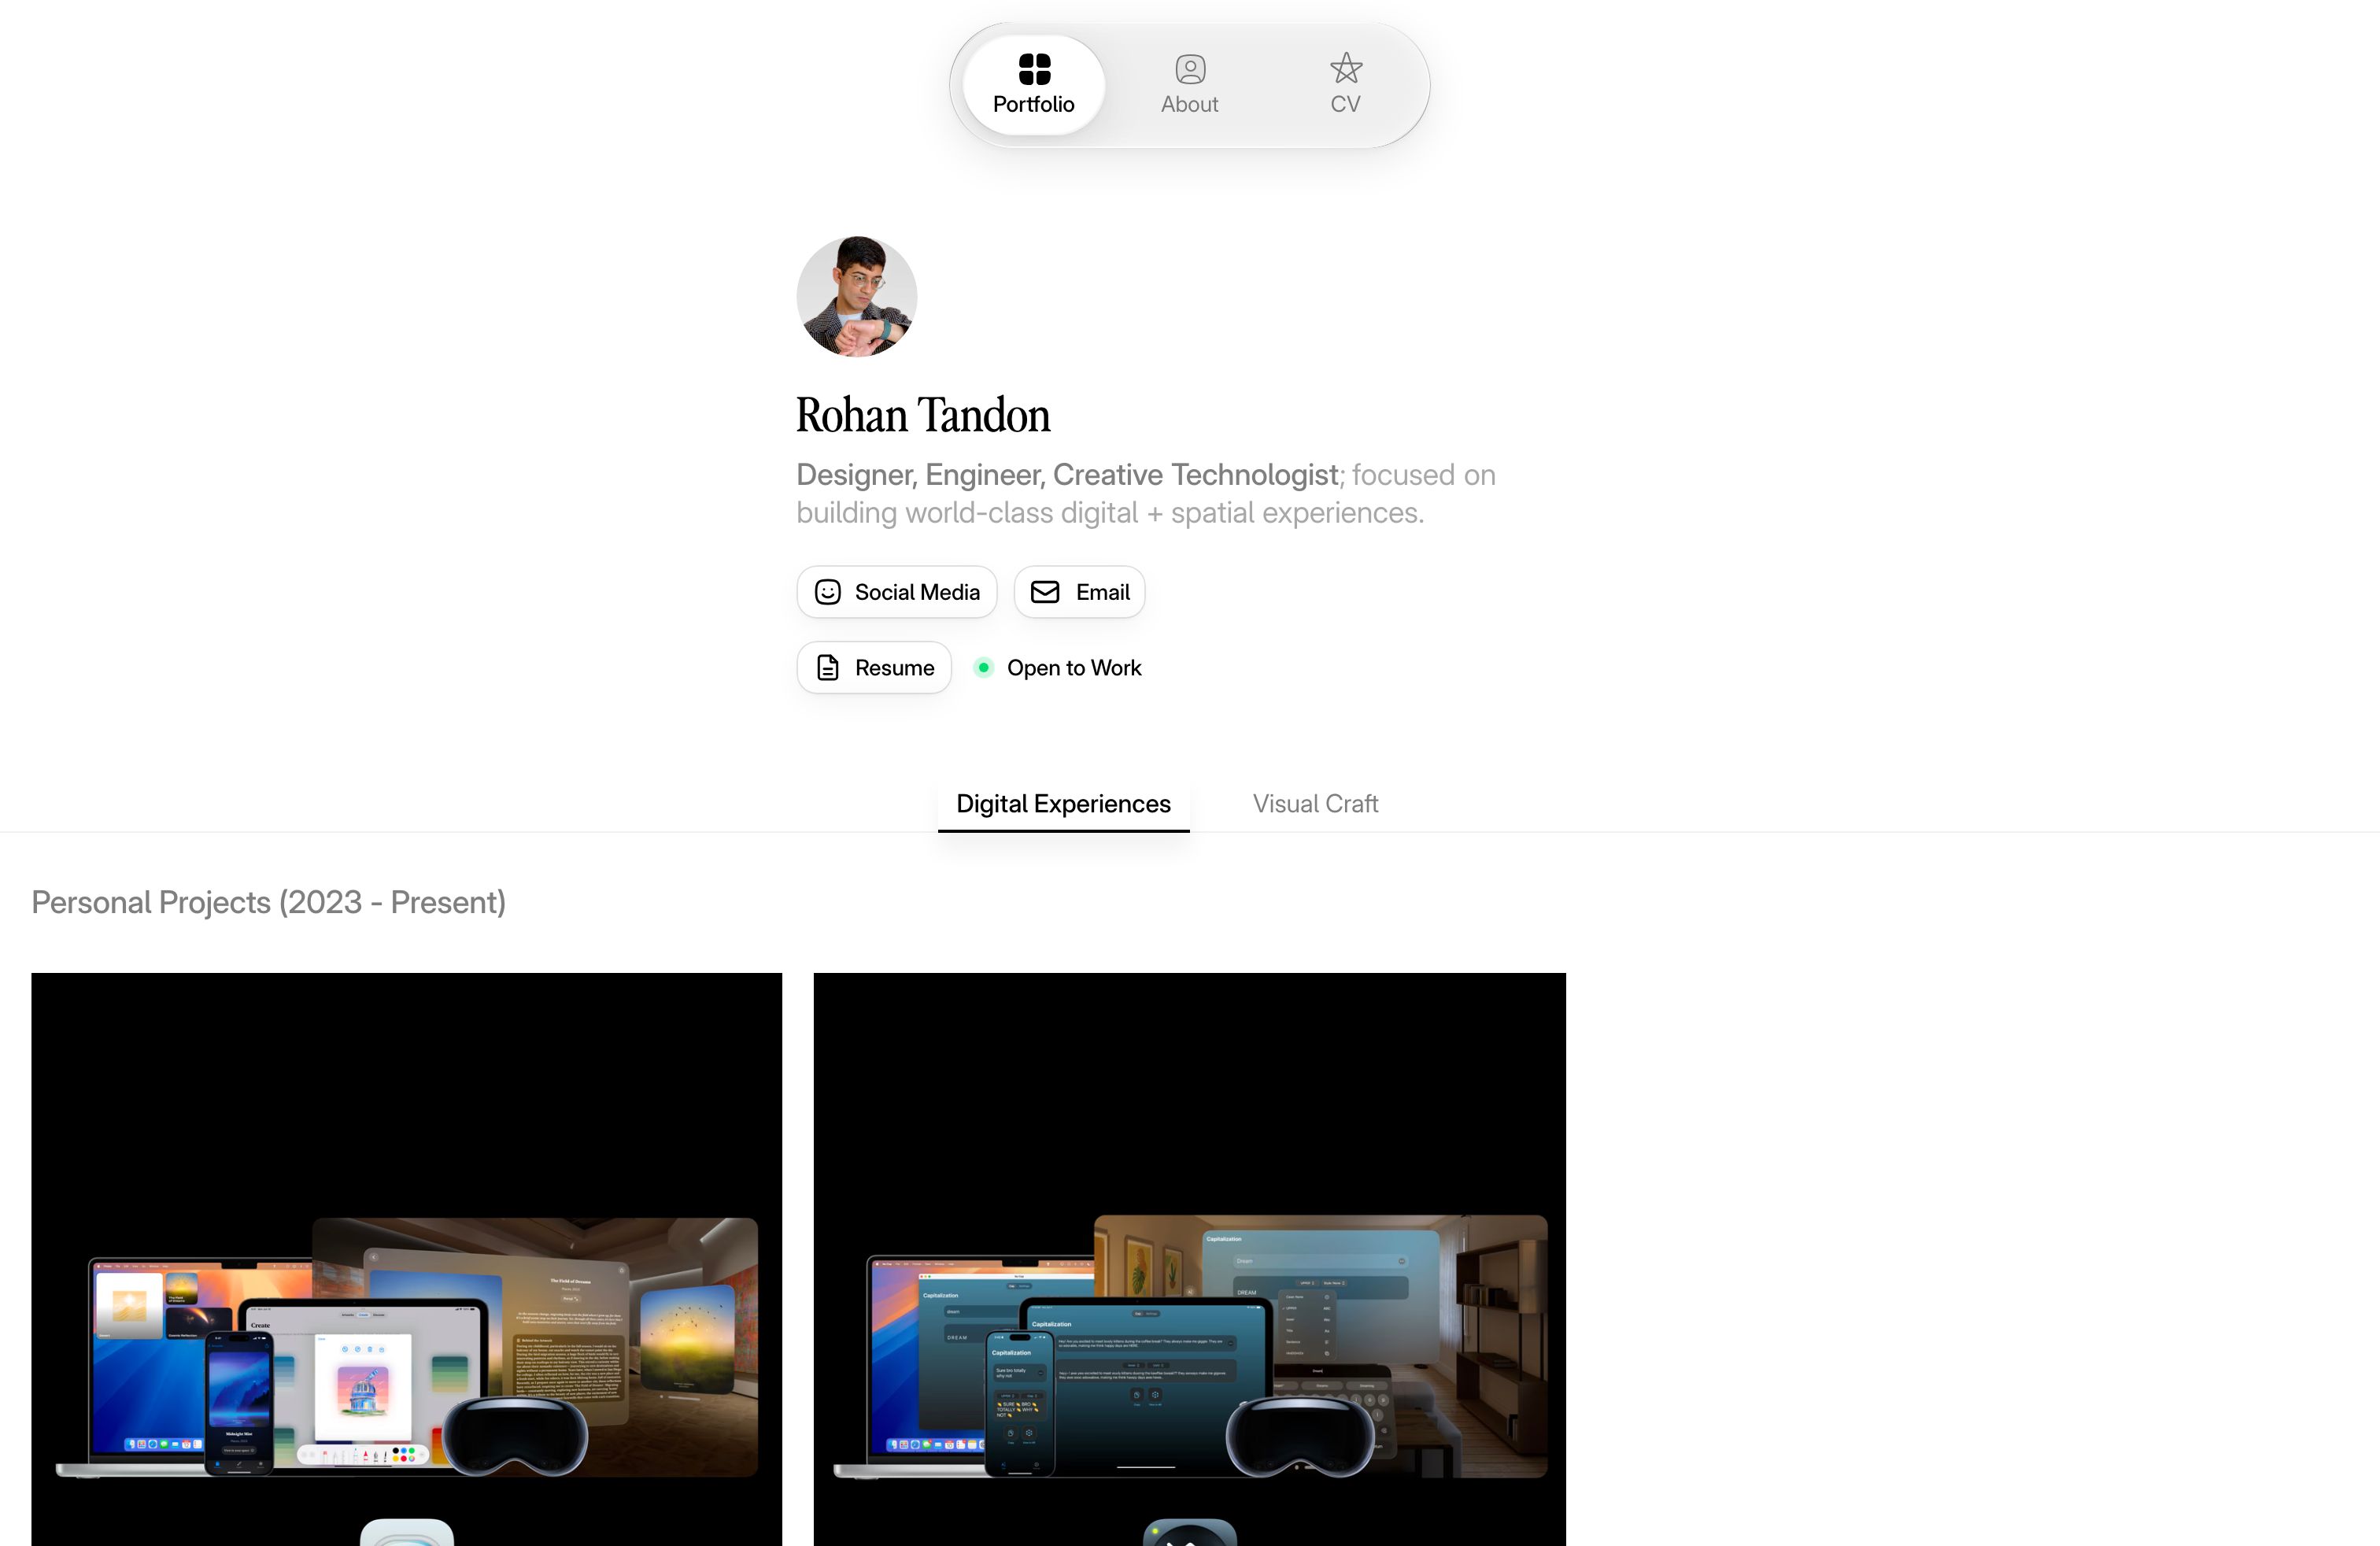The width and height of the screenshot is (2380, 1546).
Task: Open the first Vision Pro project thumbnail
Action: point(407,1258)
